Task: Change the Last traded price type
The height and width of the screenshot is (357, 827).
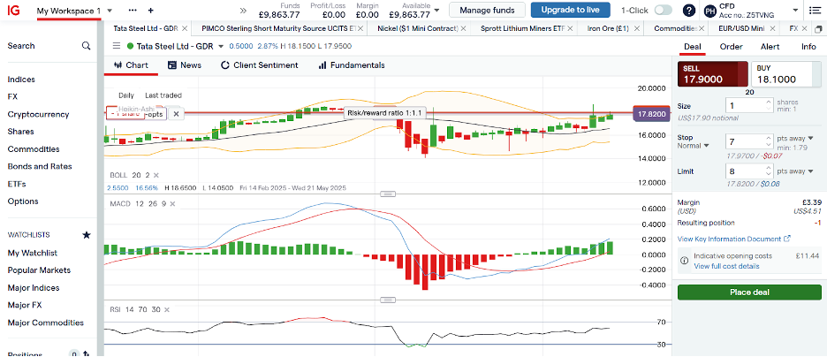Action: click(x=163, y=95)
